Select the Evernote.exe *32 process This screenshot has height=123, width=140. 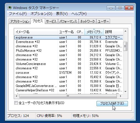tap(68, 42)
